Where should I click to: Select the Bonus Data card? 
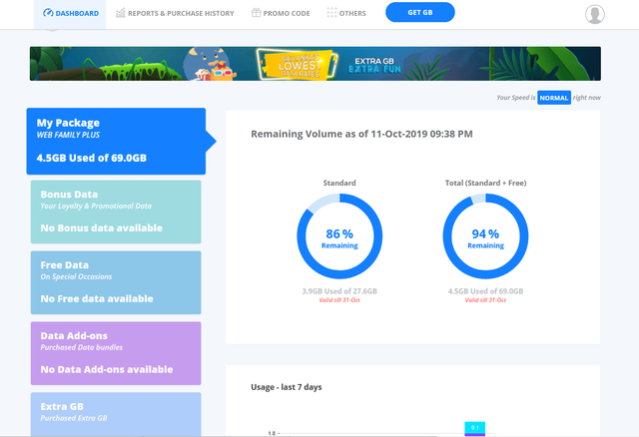point(116,212)
